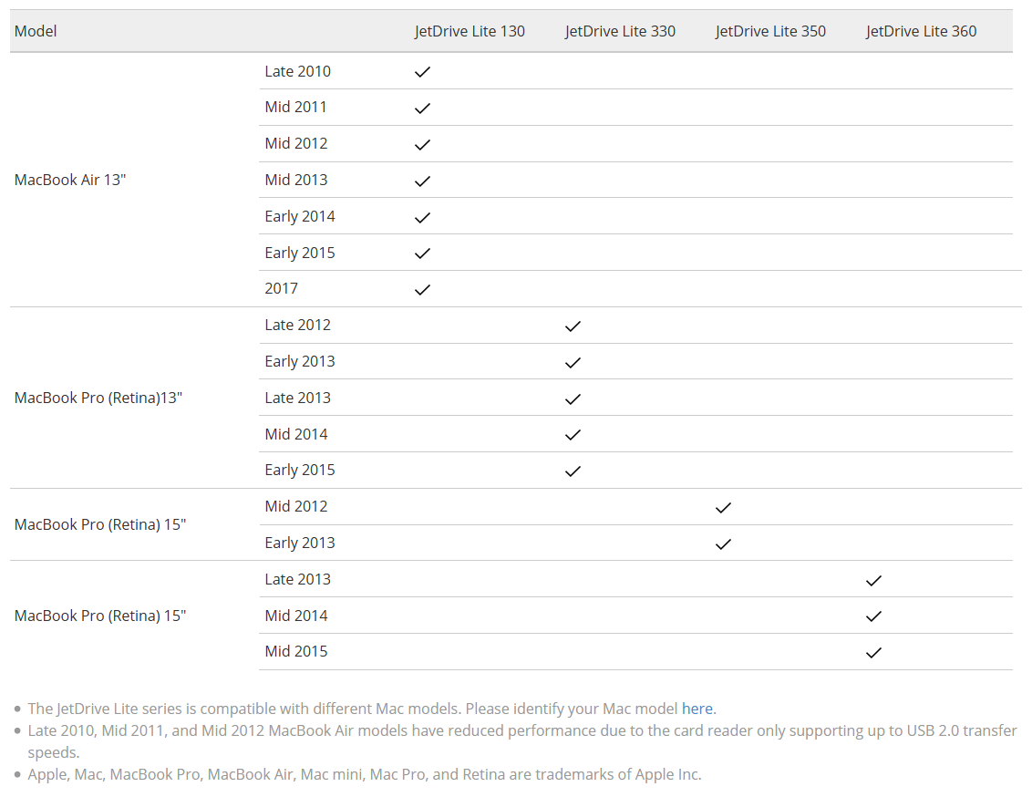The image size is (1032, 797).
Task: Click the 2017 MacBook Air checkmark
Action: tap(422, 290)
